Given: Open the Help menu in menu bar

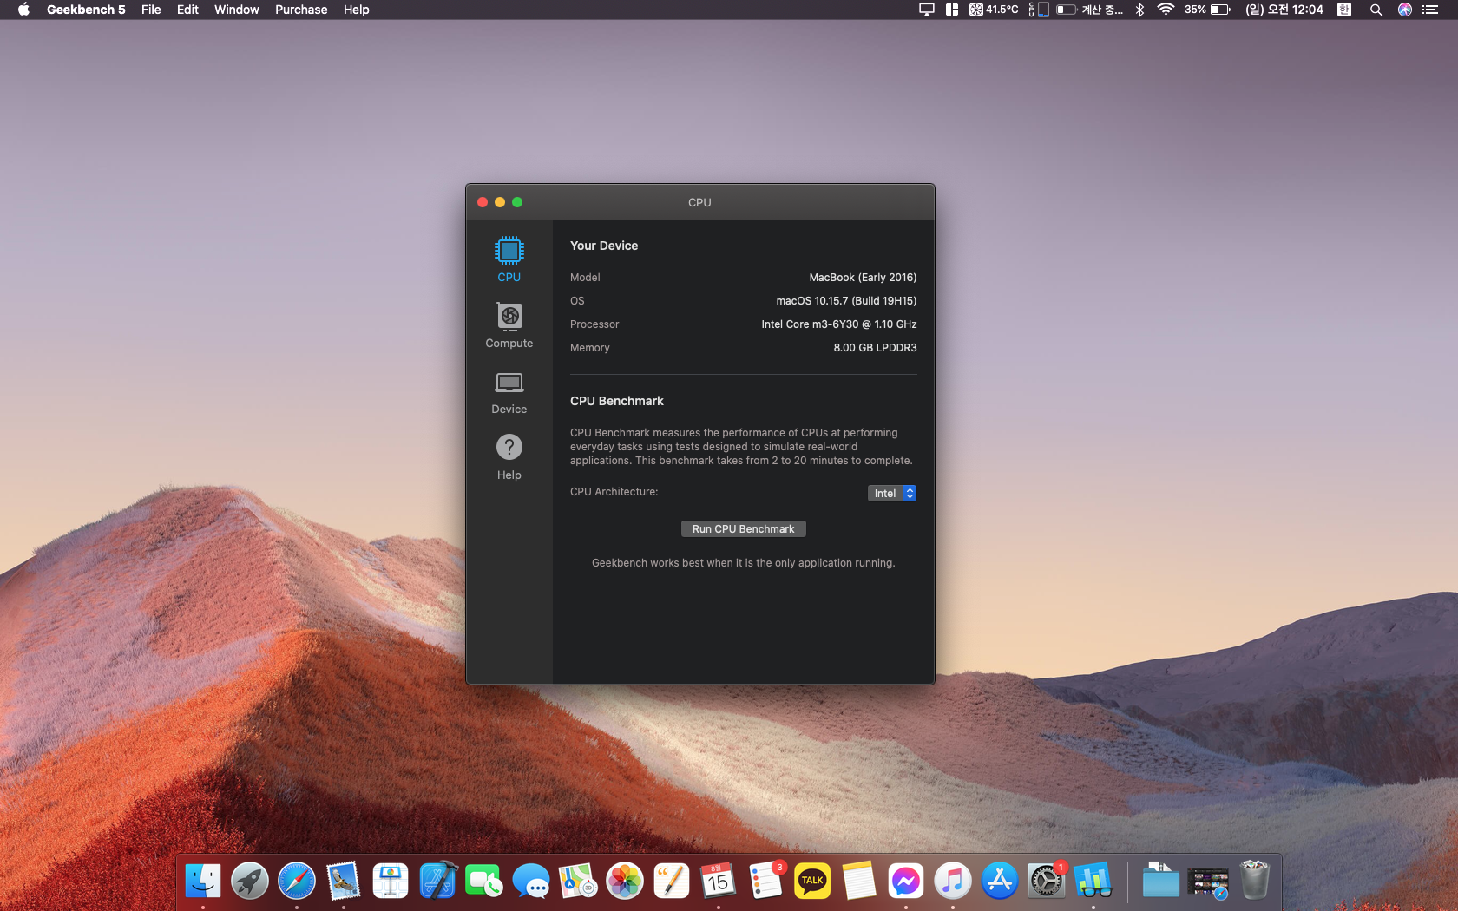Looking at the screenshot, I should tap(356, 10).
